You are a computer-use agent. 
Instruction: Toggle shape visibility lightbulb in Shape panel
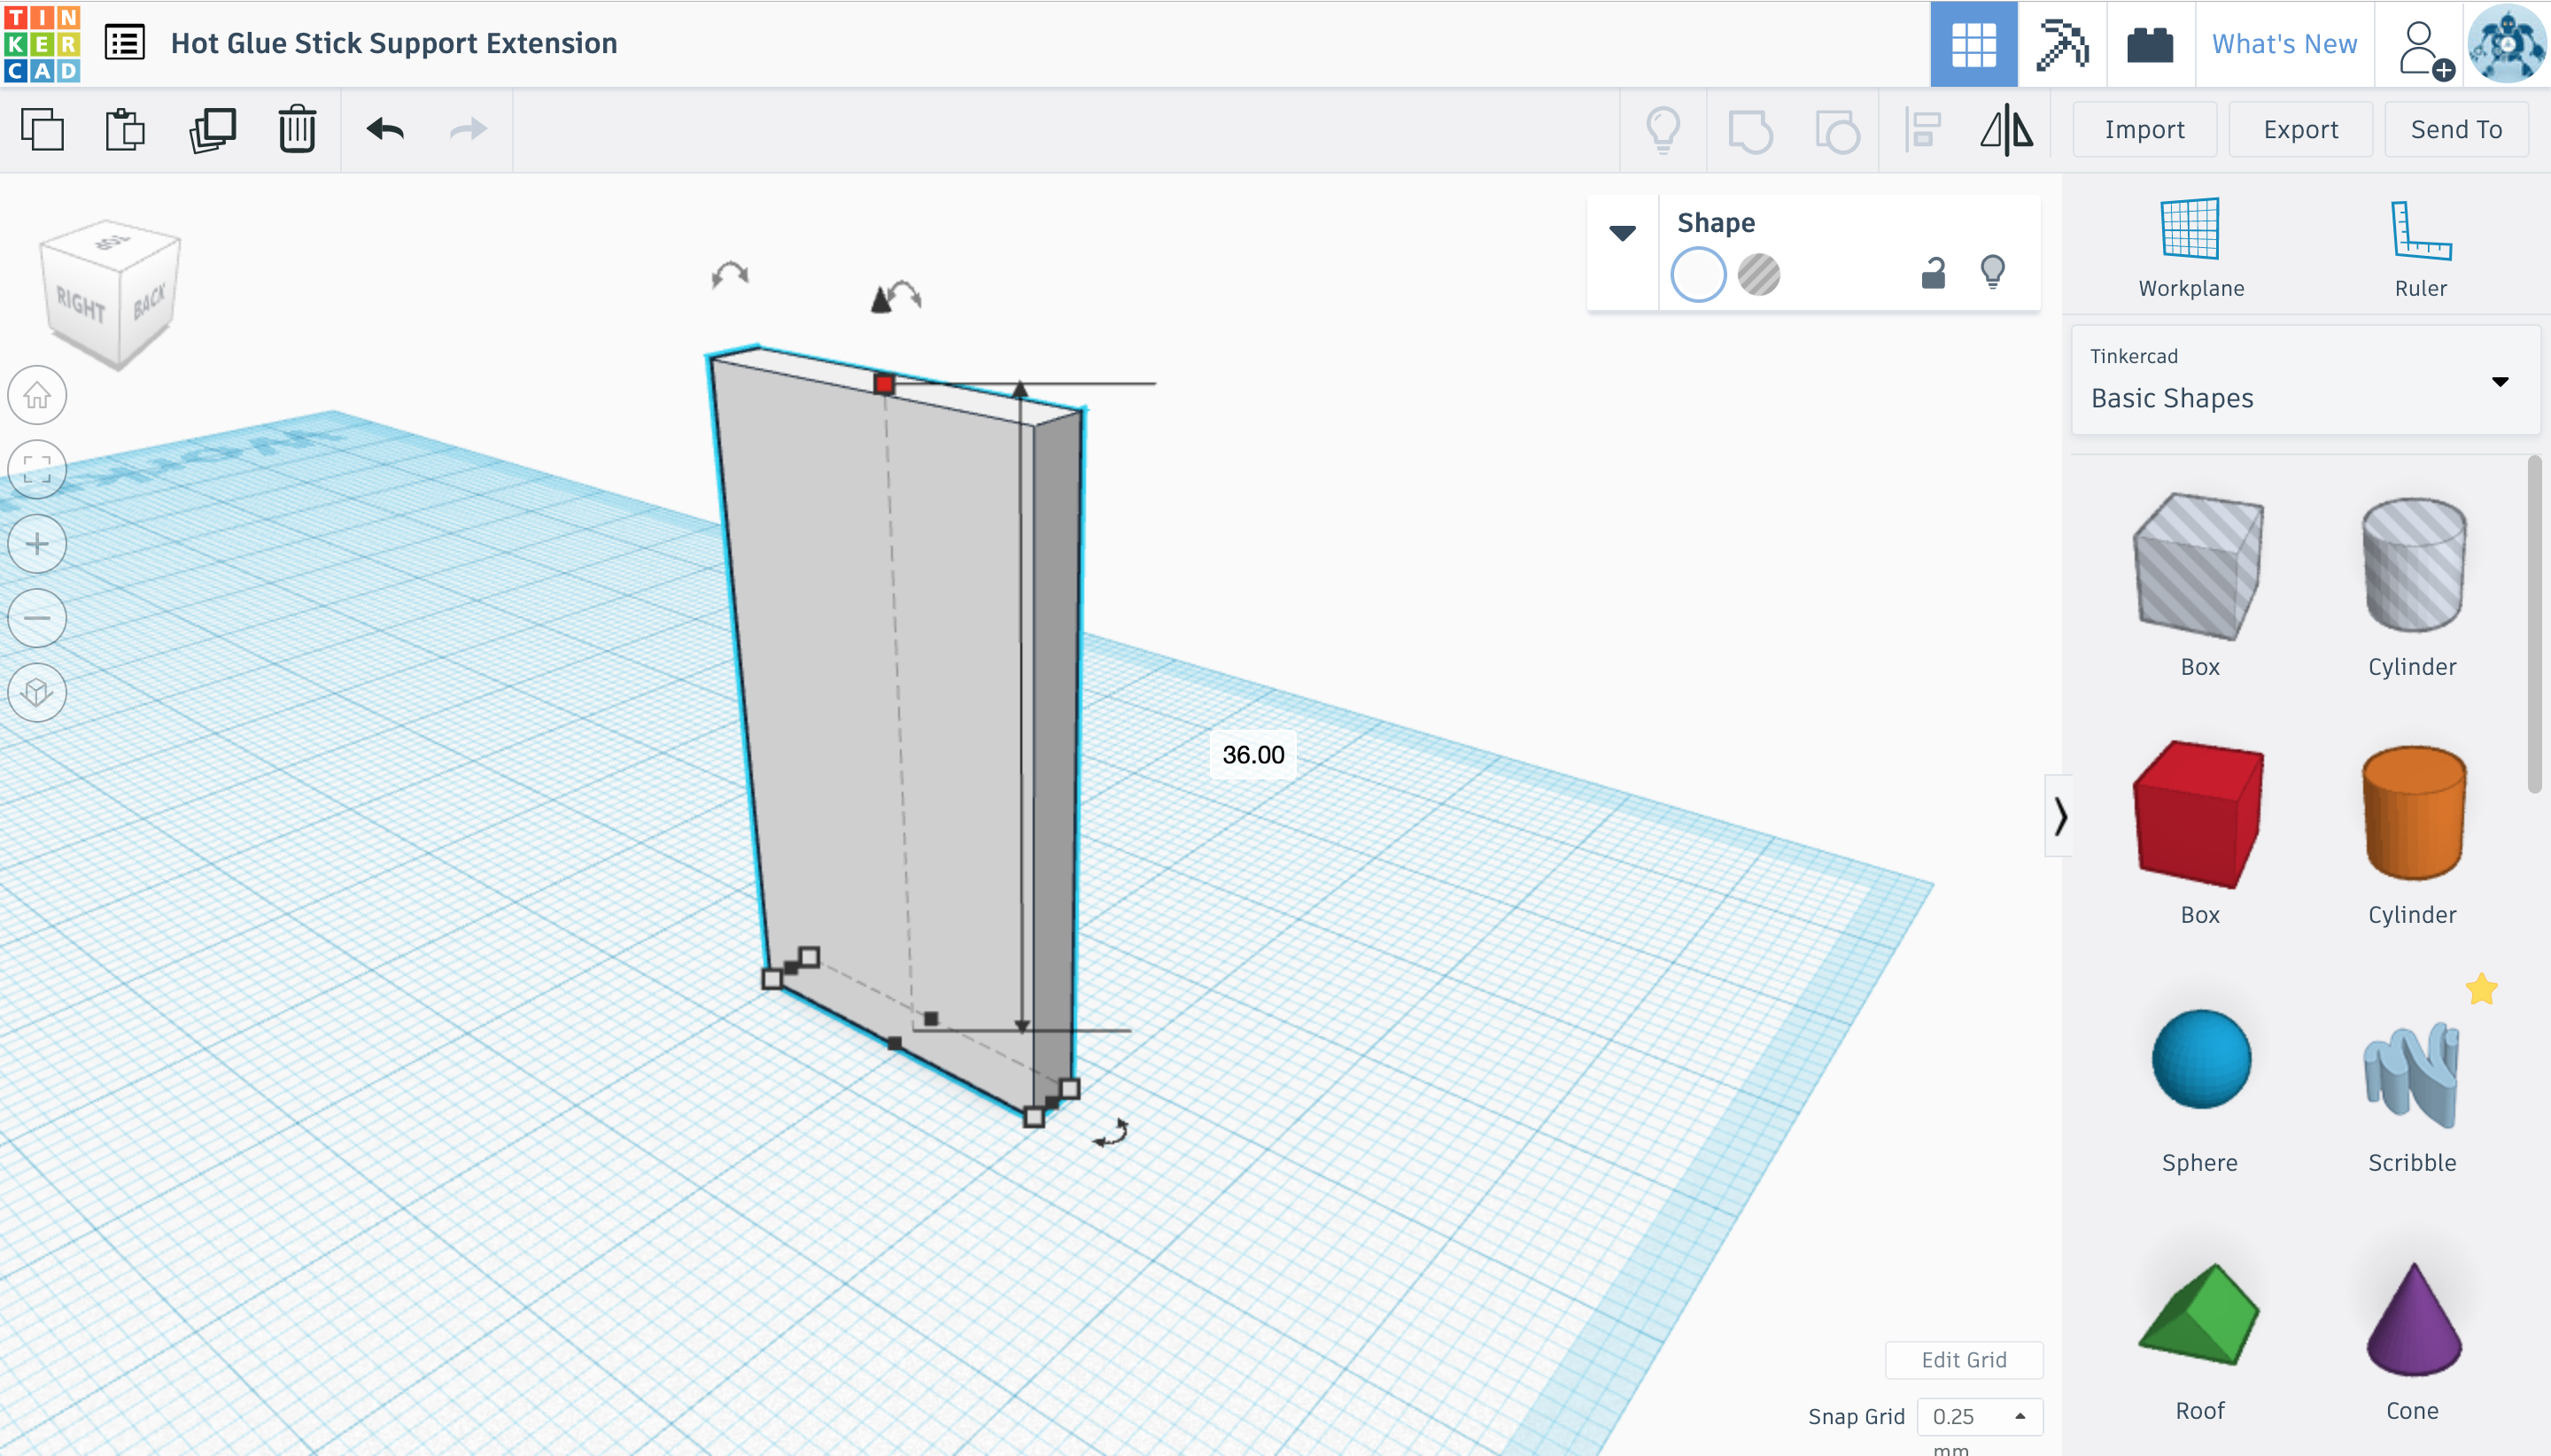(x=1992, y=272)
